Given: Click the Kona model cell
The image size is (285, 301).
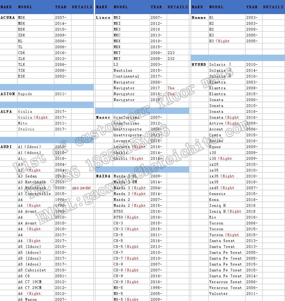Looking at the screenshot, I should [227, 199].
